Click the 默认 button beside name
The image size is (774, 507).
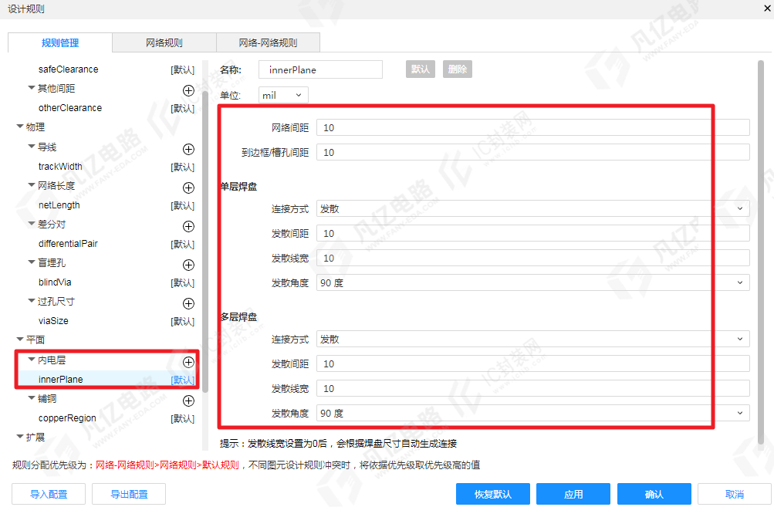pyautogui.click(x=421, y=69)
